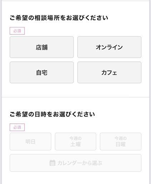Click the 必須 badge above 店舗
The width and height of the screenshot is (151, 184).
tap(17, 31)
